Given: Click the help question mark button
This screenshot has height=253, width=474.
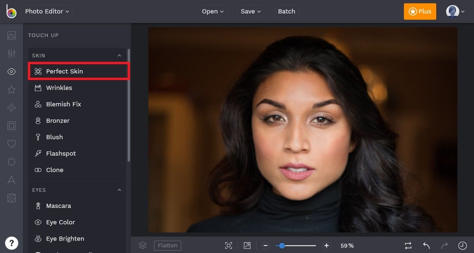Looking at the screenshot, I should (12, 243).
